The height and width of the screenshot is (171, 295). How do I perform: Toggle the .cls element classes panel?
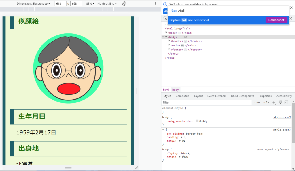pyautogui.click(x=266, y=102)
